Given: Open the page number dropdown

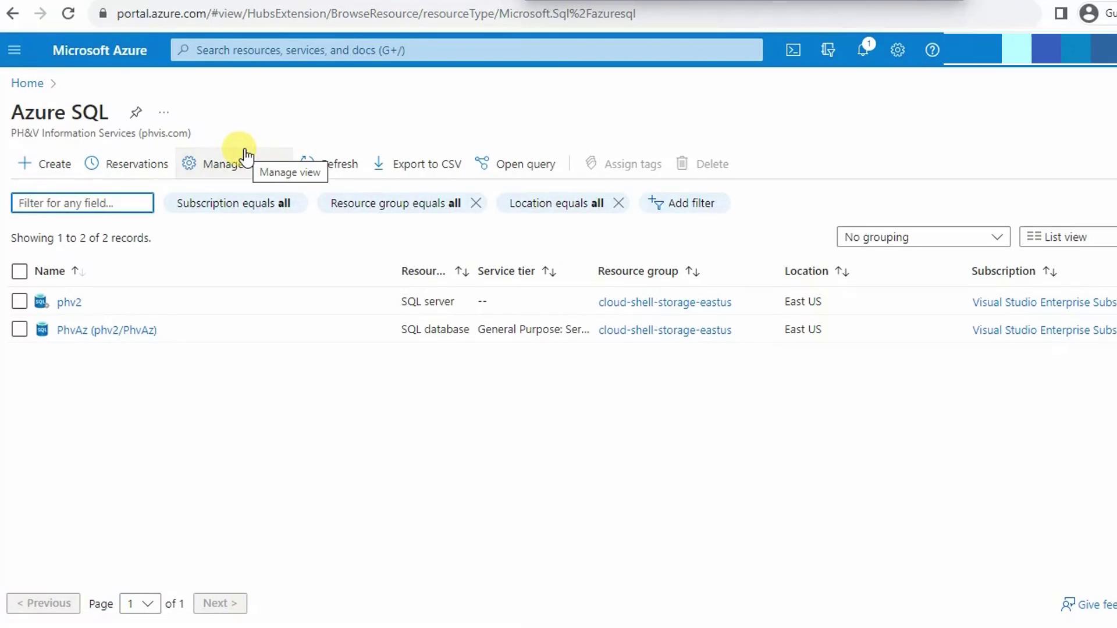Looking at the screenshot, I should point(140,604).
